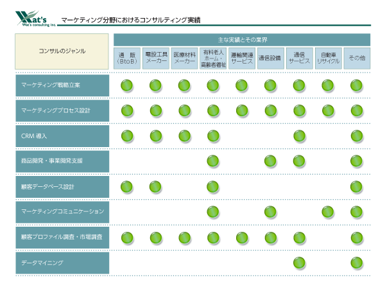385x289 pixels.
Task: Click green dot: 商品開発・事業開発支援 under 通信設備
Action: [x=270, y=161]
